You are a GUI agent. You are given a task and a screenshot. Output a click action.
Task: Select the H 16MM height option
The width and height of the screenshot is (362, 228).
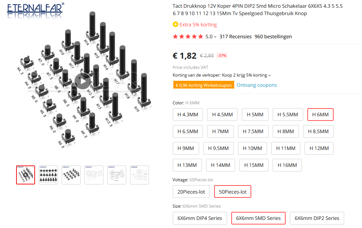287,165
